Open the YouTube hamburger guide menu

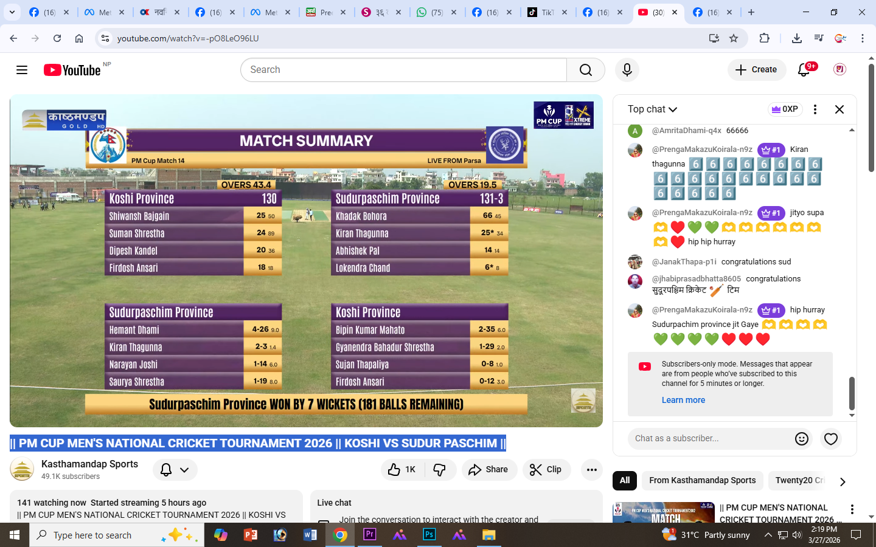(x=22, y=70)
